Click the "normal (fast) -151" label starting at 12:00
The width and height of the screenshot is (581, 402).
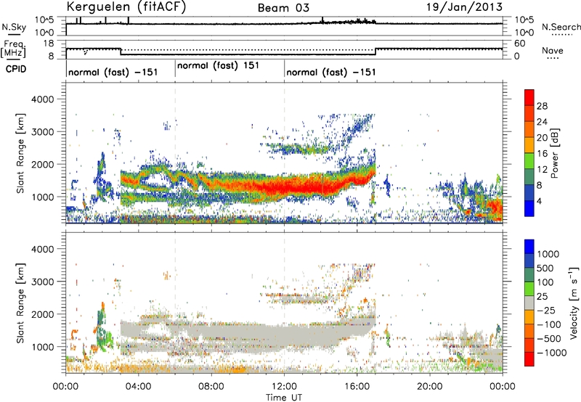[x=331, y=72]
